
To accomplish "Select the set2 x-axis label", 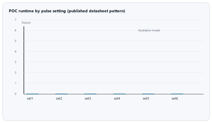I will coord(59,98).
